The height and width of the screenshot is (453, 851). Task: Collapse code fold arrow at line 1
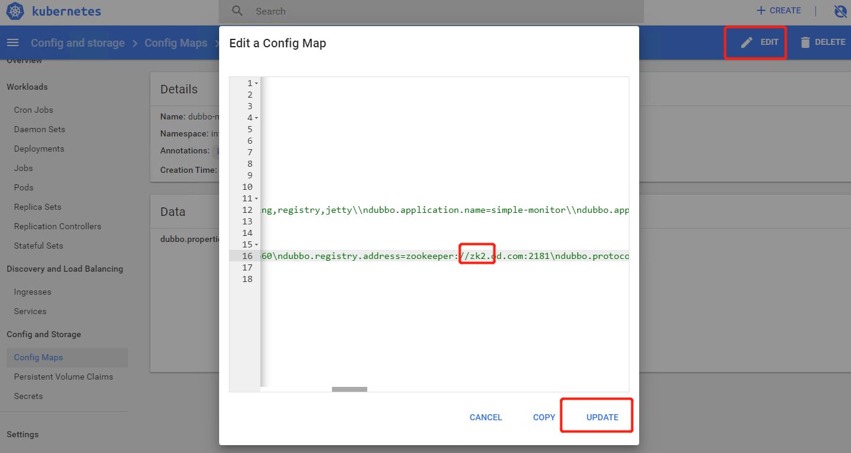257,83
